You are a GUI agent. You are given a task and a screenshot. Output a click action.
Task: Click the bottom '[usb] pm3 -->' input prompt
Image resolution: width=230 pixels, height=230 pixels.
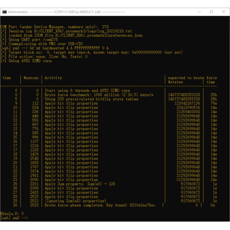coord(14,218)
